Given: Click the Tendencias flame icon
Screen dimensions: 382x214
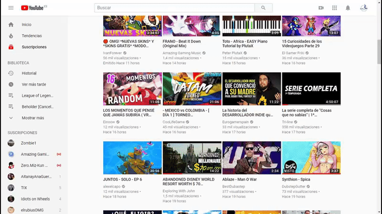Looking at the screenshot, I should click(x=11, y=36).
